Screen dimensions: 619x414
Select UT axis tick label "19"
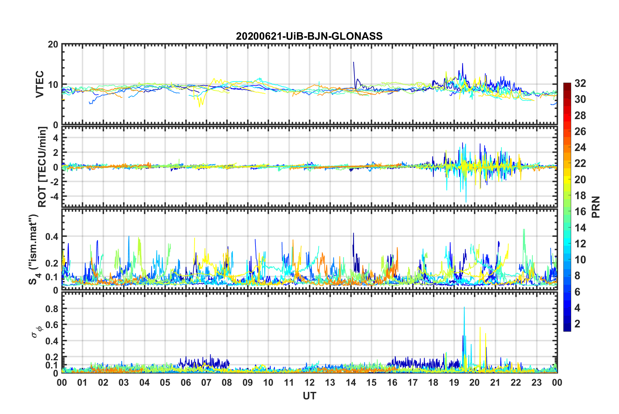pyautogui.click(x=454, y=382)
